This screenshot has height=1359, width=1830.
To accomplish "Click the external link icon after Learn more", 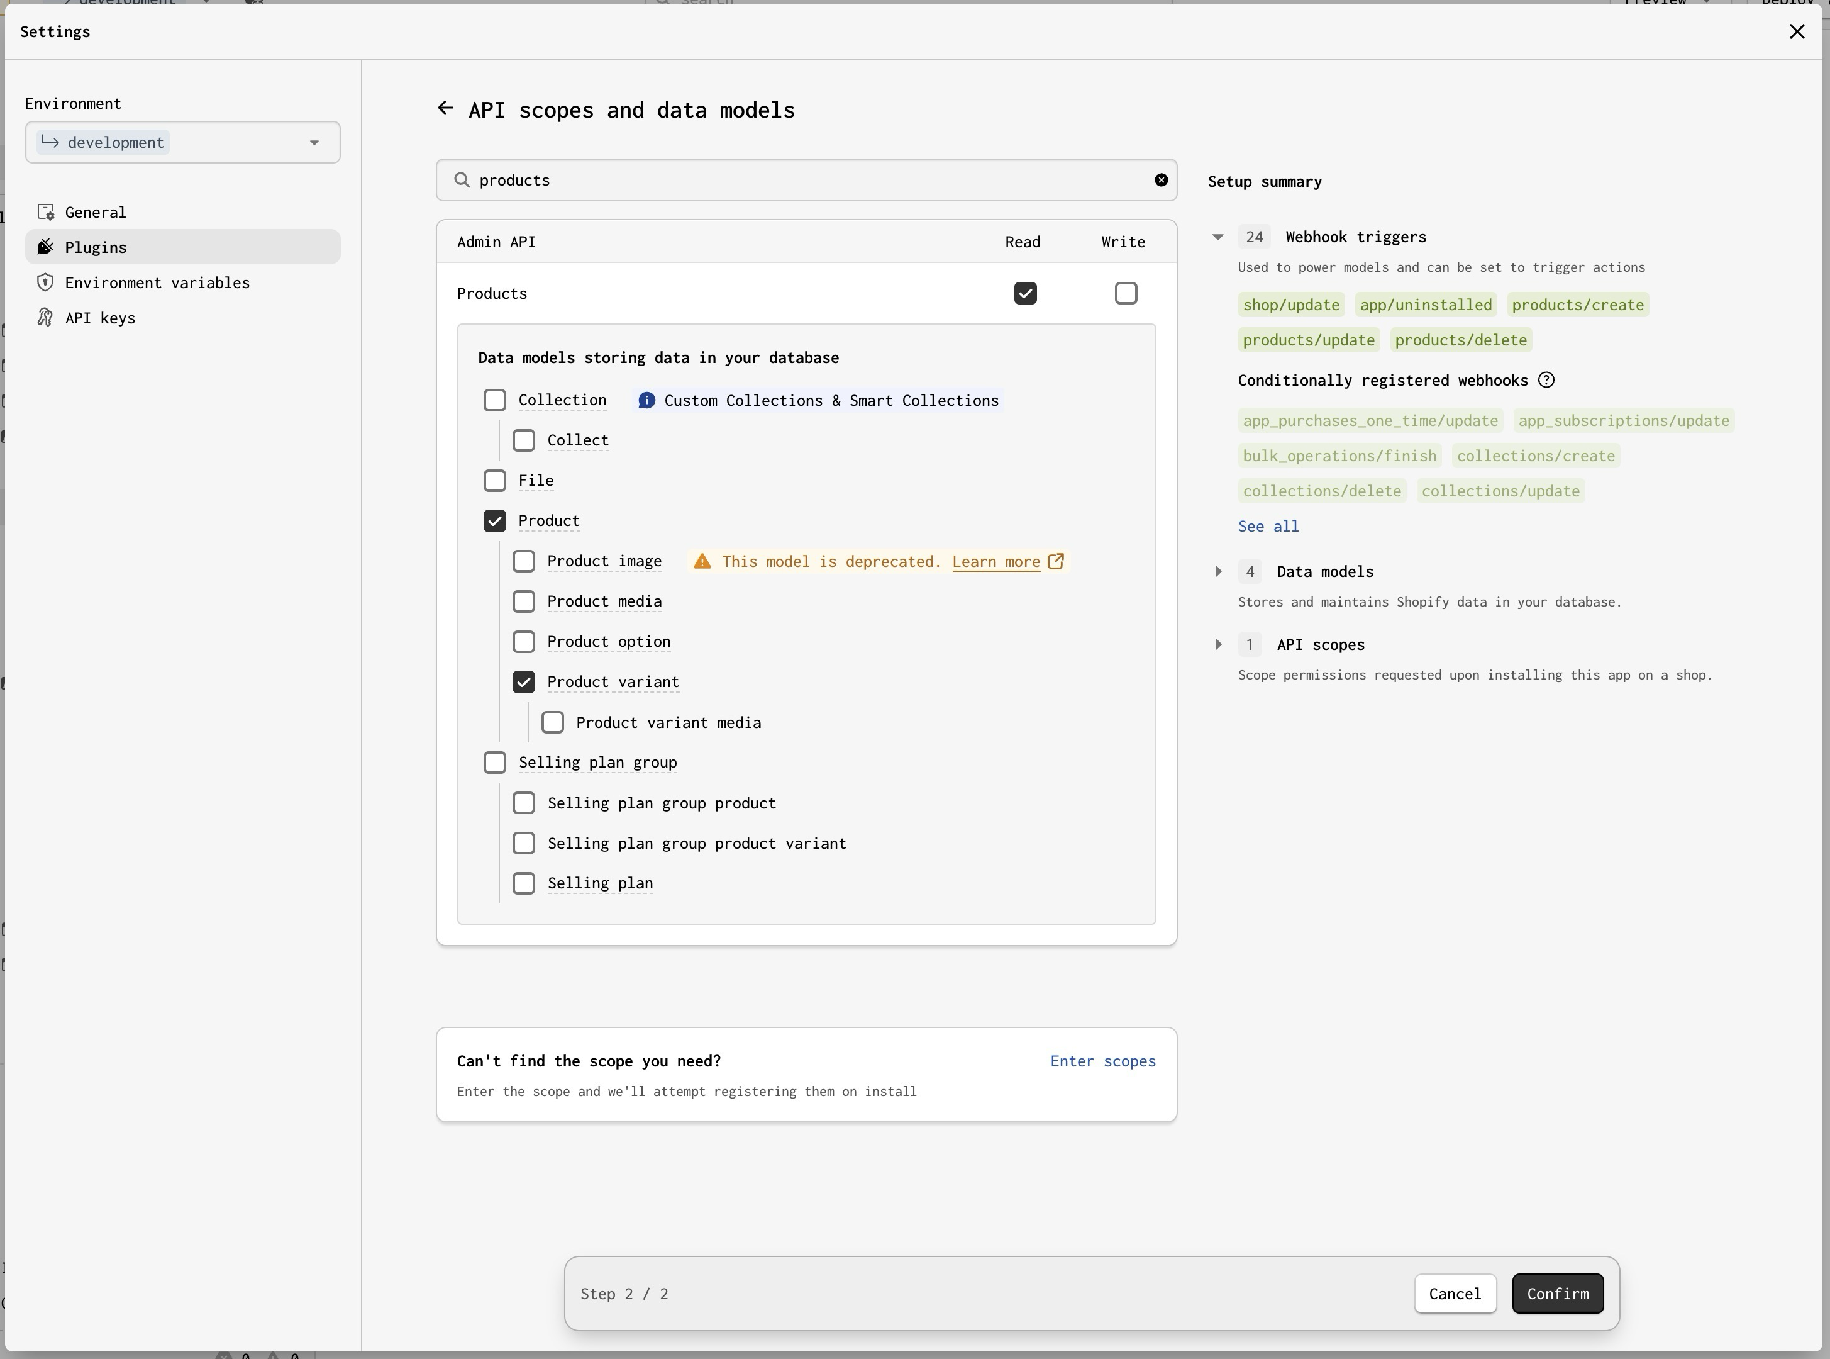I will point(1056,561).
